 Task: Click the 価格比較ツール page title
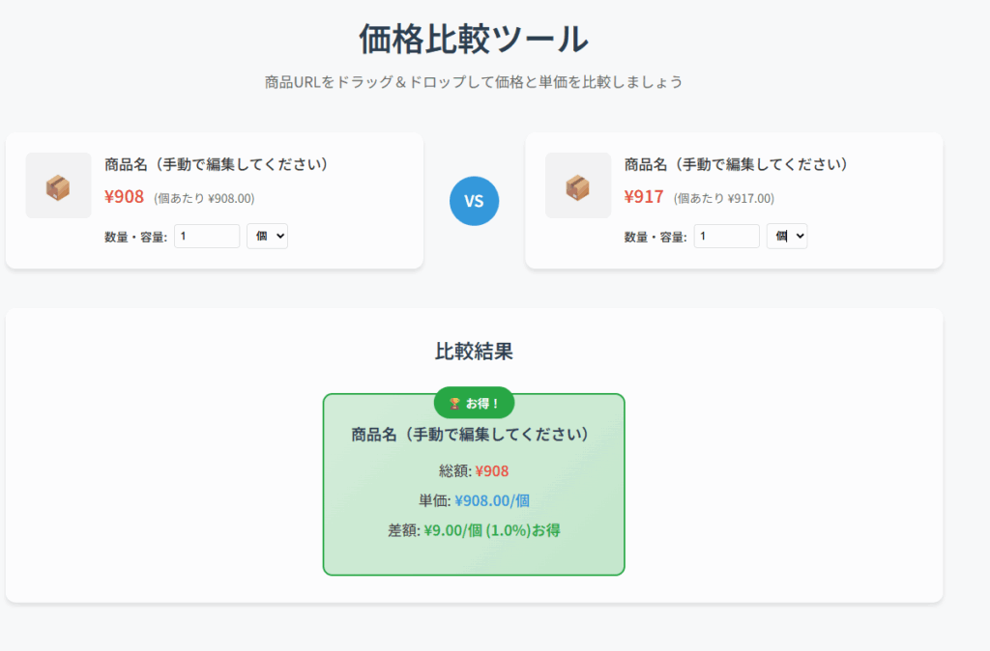coord(474,40)
